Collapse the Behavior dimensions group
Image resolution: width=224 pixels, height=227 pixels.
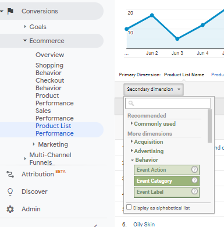click(x=147, y=160)
